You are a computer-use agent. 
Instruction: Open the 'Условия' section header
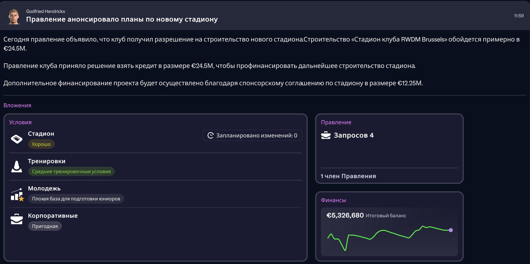[20, 122]
